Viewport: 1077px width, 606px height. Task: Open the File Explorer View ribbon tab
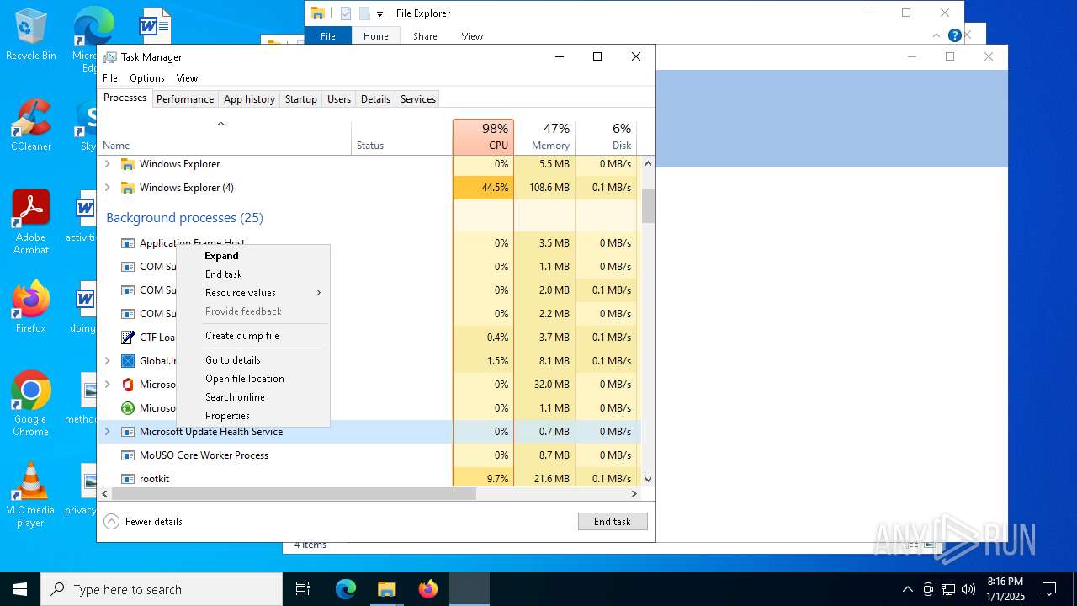(x=472, y=36)
